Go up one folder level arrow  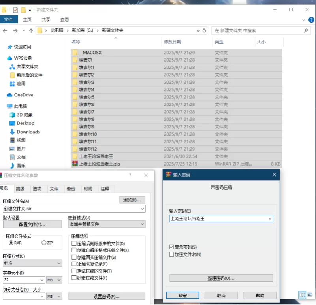[x=31, y=31]
